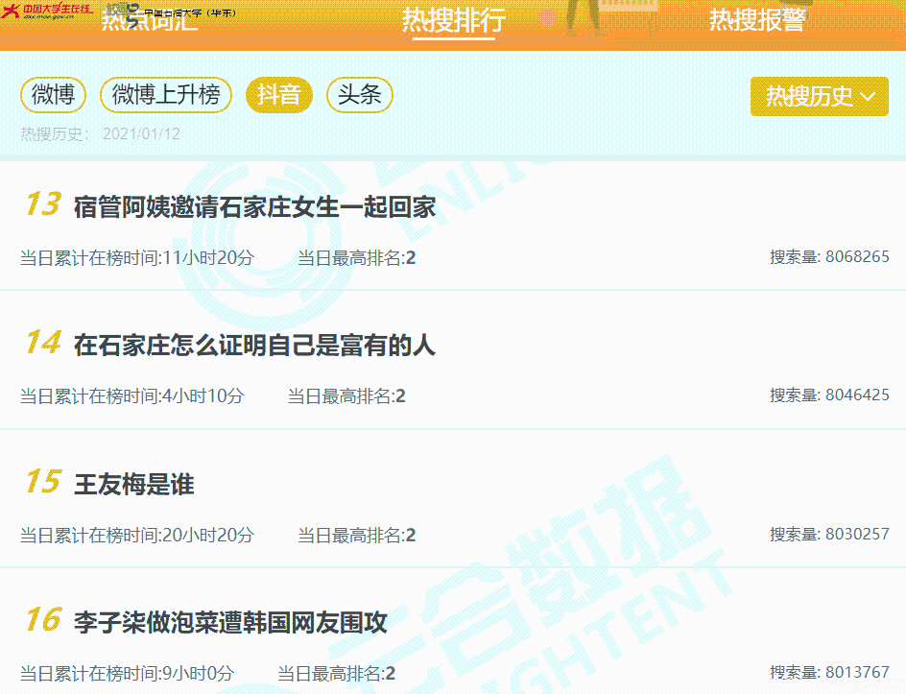Select the 抖音 filter pill
This screenshot has width=906, height=694.
[279, 95]
